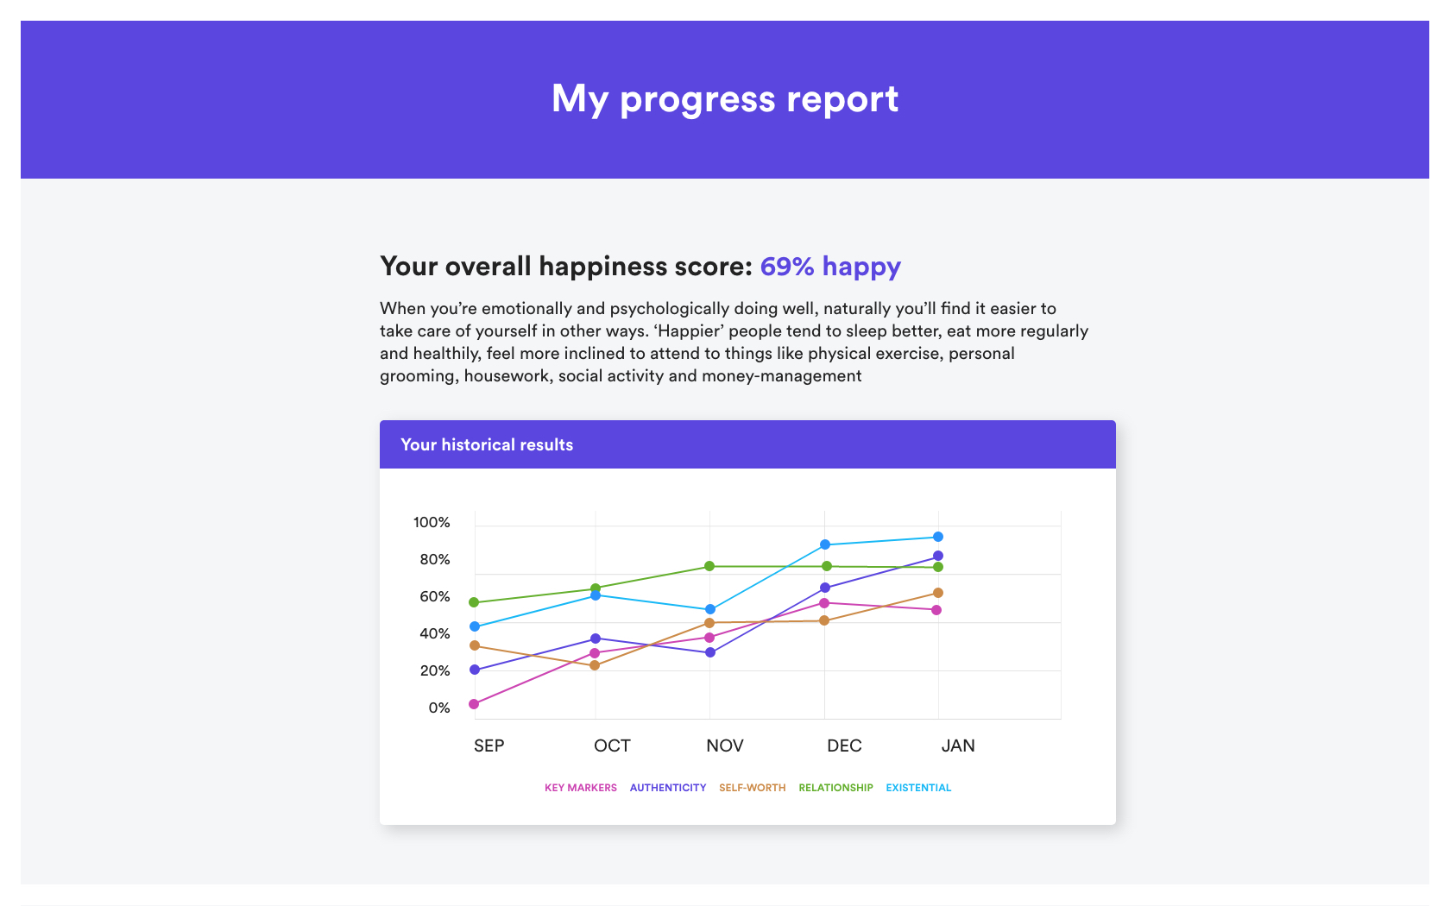This screenshot has height=906, width=1450.
Task: Select the Self-Worth data point for October
Action: pyautogui.click(x=595, y=665)
